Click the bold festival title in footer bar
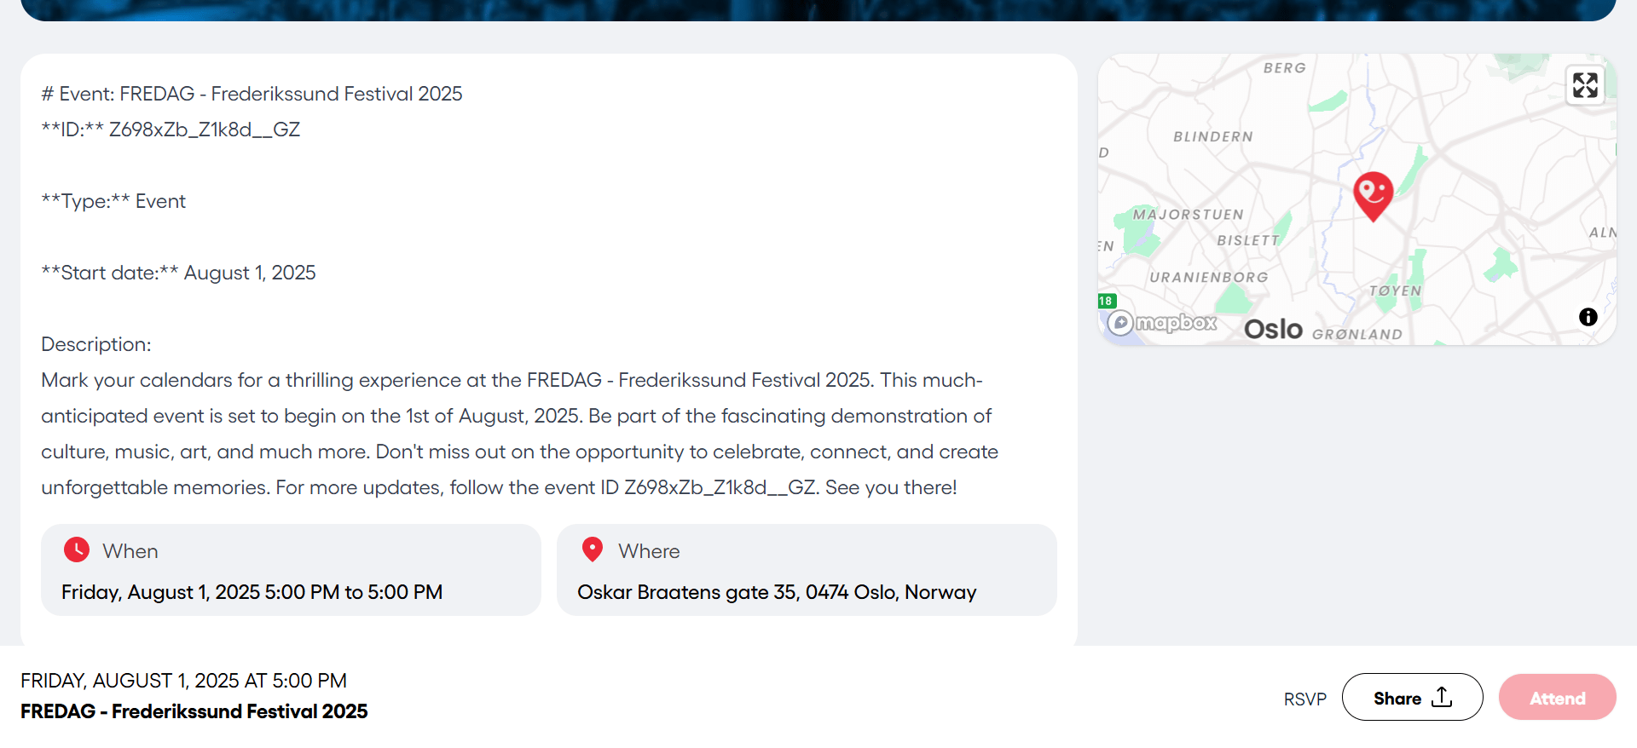Image resolution: width=1637 pixels, height=748 pixels. (x=194, y=711)
